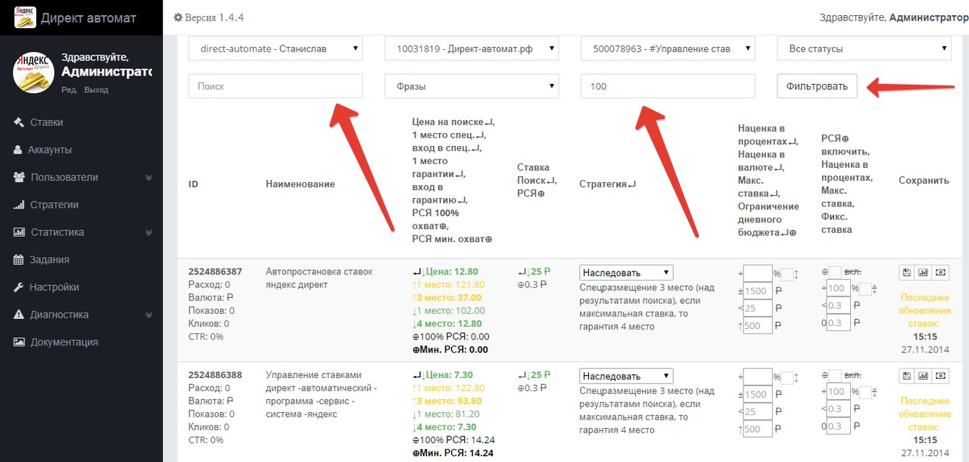Open the chart icon for row 2524886388
This screenshot has width=969, height=462.
924,375
